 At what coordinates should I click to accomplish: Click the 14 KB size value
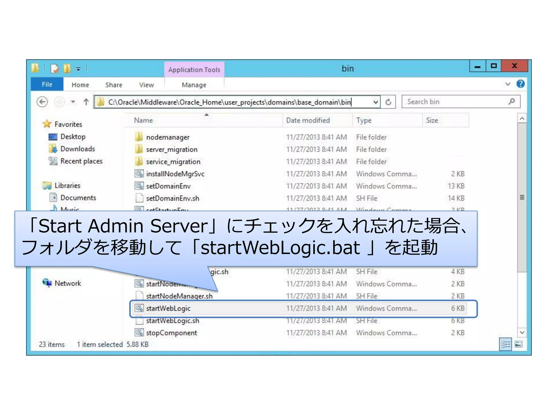click(x=456, y=198)
